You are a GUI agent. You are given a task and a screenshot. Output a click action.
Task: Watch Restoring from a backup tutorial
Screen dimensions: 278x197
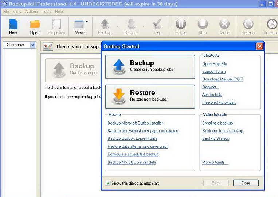click(x=223, y=131)
